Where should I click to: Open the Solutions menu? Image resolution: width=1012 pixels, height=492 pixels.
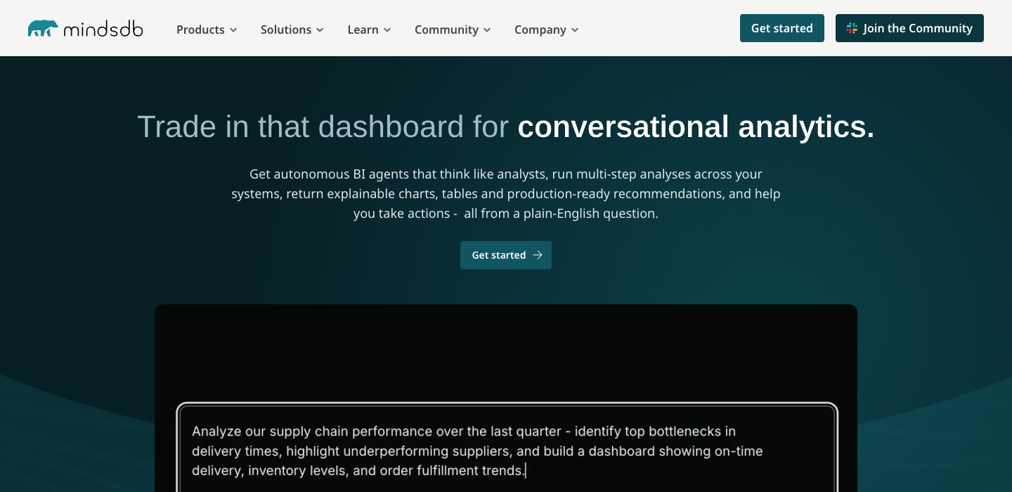(x=292, y=30)
